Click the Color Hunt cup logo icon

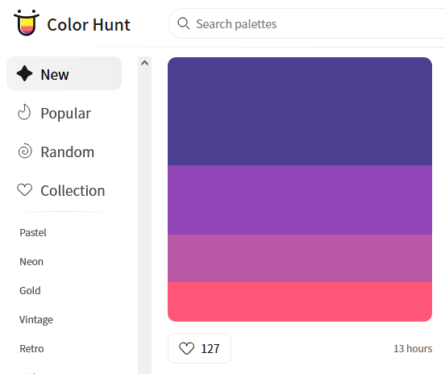[x=27, y=23]
